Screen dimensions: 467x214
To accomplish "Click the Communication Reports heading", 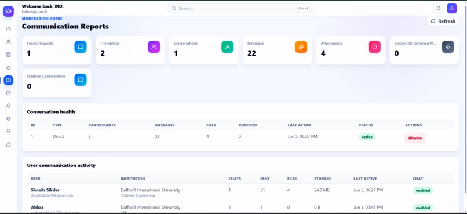I will 65,26.
